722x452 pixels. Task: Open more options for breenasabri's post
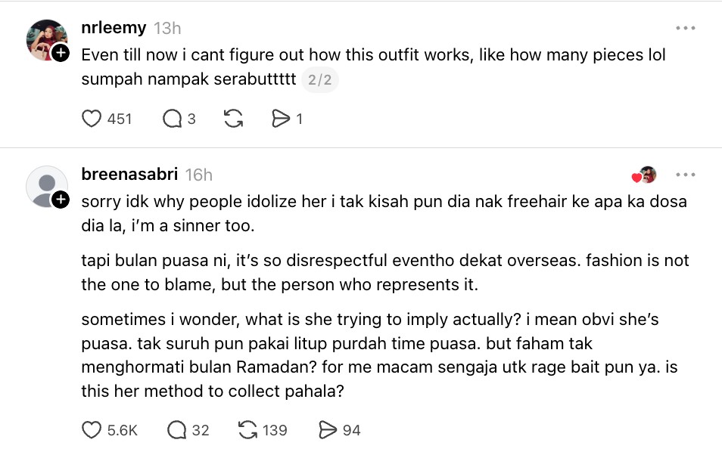[x=685, y=175]
